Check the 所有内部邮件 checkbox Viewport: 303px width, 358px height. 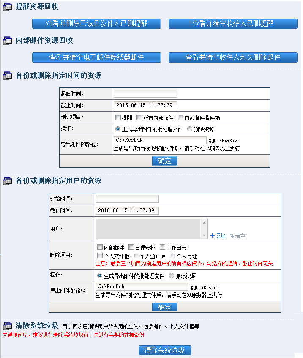coord(139,118)
